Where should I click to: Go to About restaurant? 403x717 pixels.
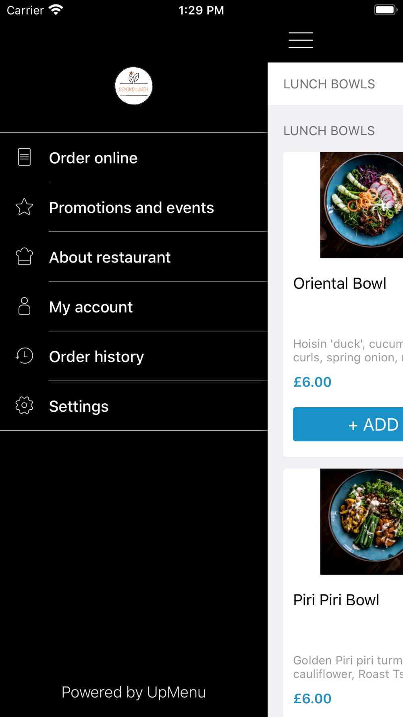pos(110,257)
